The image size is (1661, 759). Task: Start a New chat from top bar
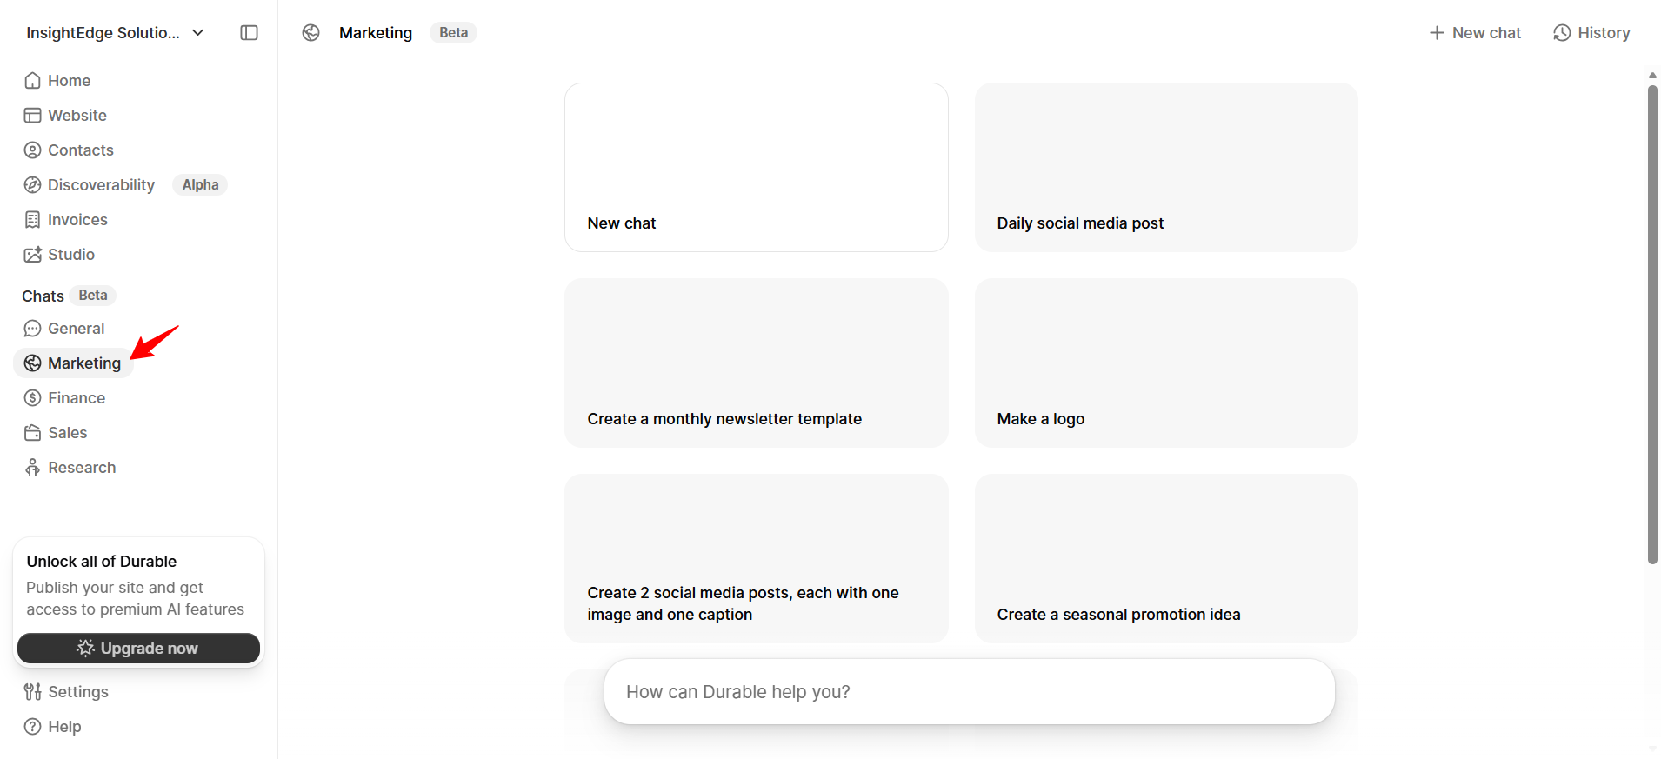coord(1475,33)
